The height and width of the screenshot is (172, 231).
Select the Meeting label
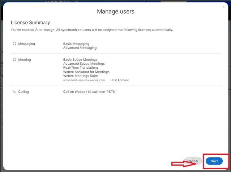25,59
